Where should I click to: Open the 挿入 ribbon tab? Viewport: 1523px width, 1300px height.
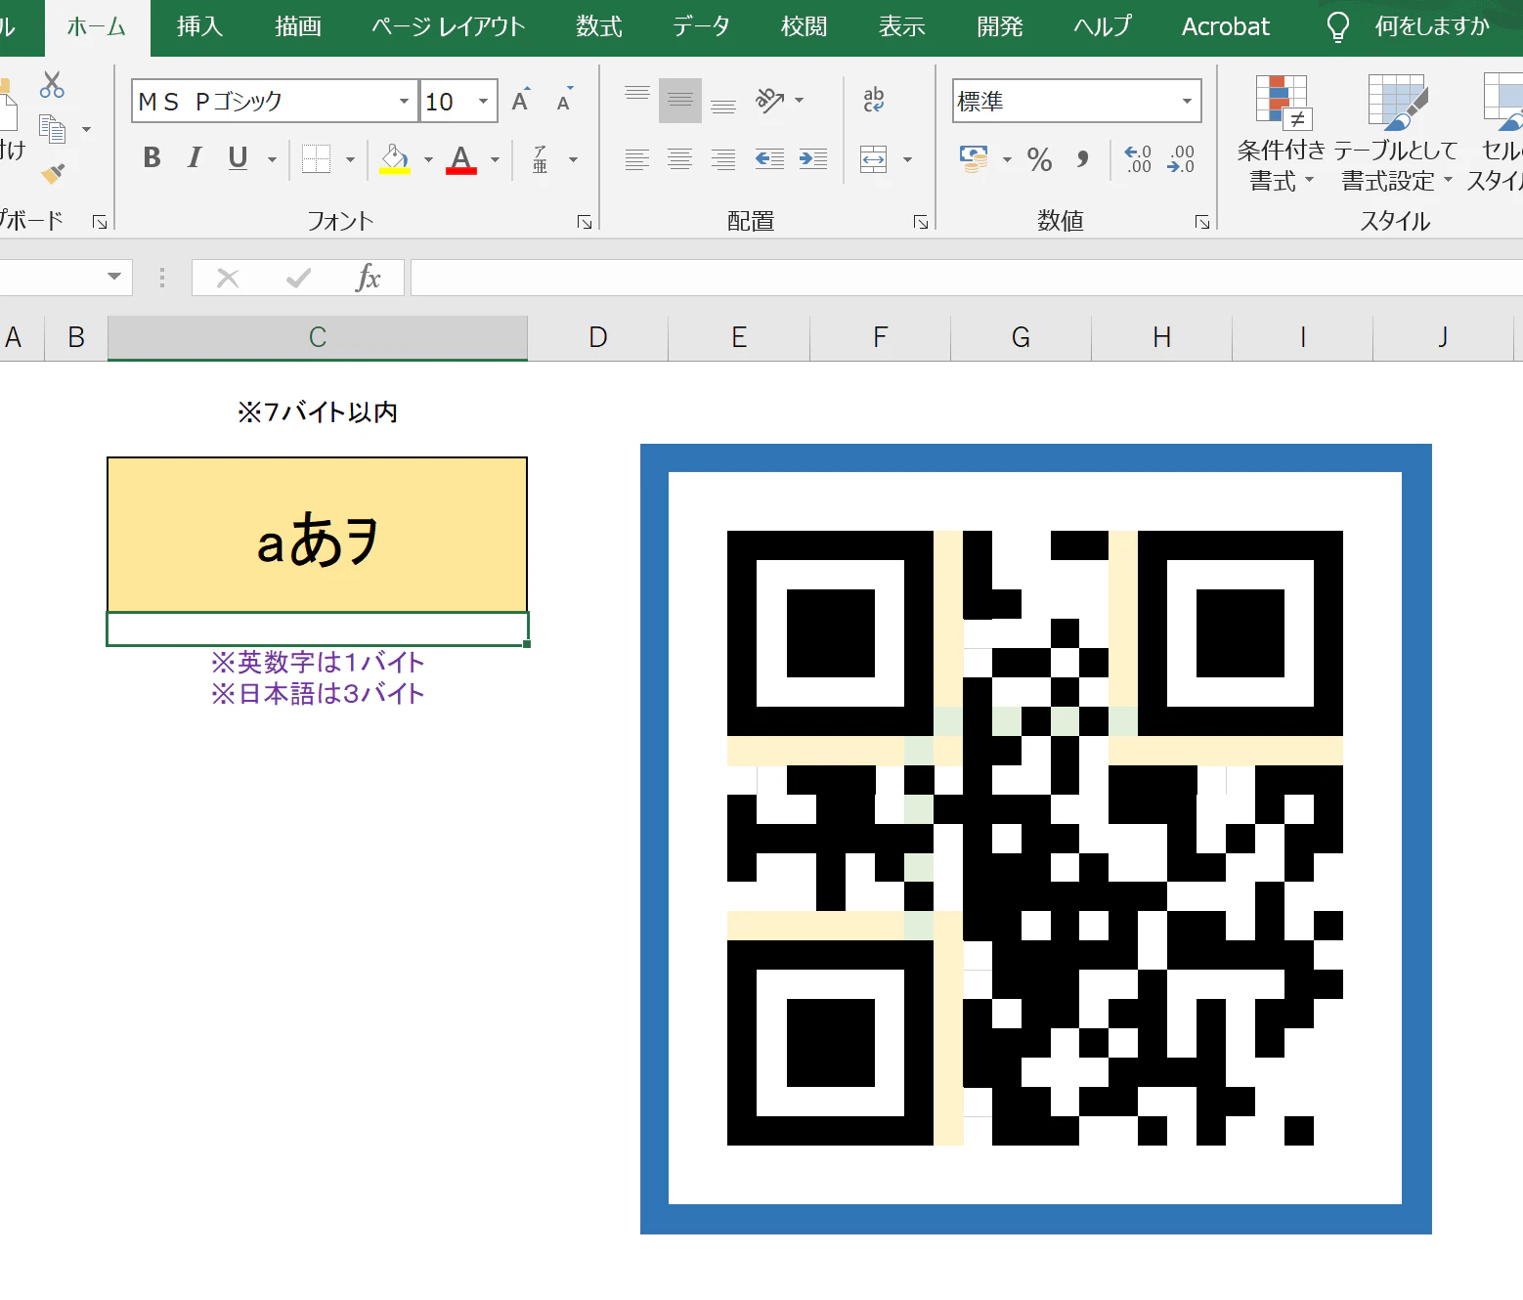[200, 26]
